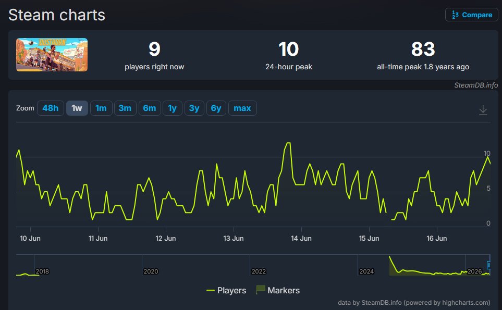Switch zoom to 3m
502x310 pixels.
[x=125, y=108]
